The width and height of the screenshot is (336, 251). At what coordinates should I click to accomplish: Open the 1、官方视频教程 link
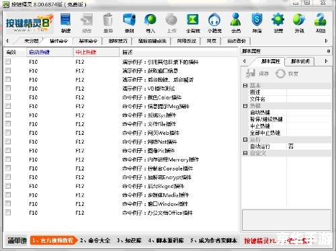pyautogui.click(x=53, y=240)
